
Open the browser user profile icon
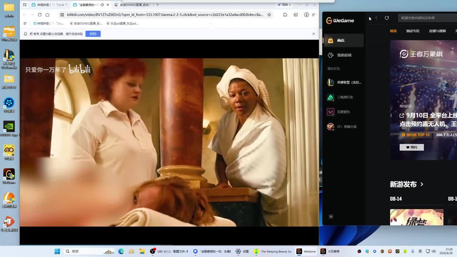click(x=306, y=15)
